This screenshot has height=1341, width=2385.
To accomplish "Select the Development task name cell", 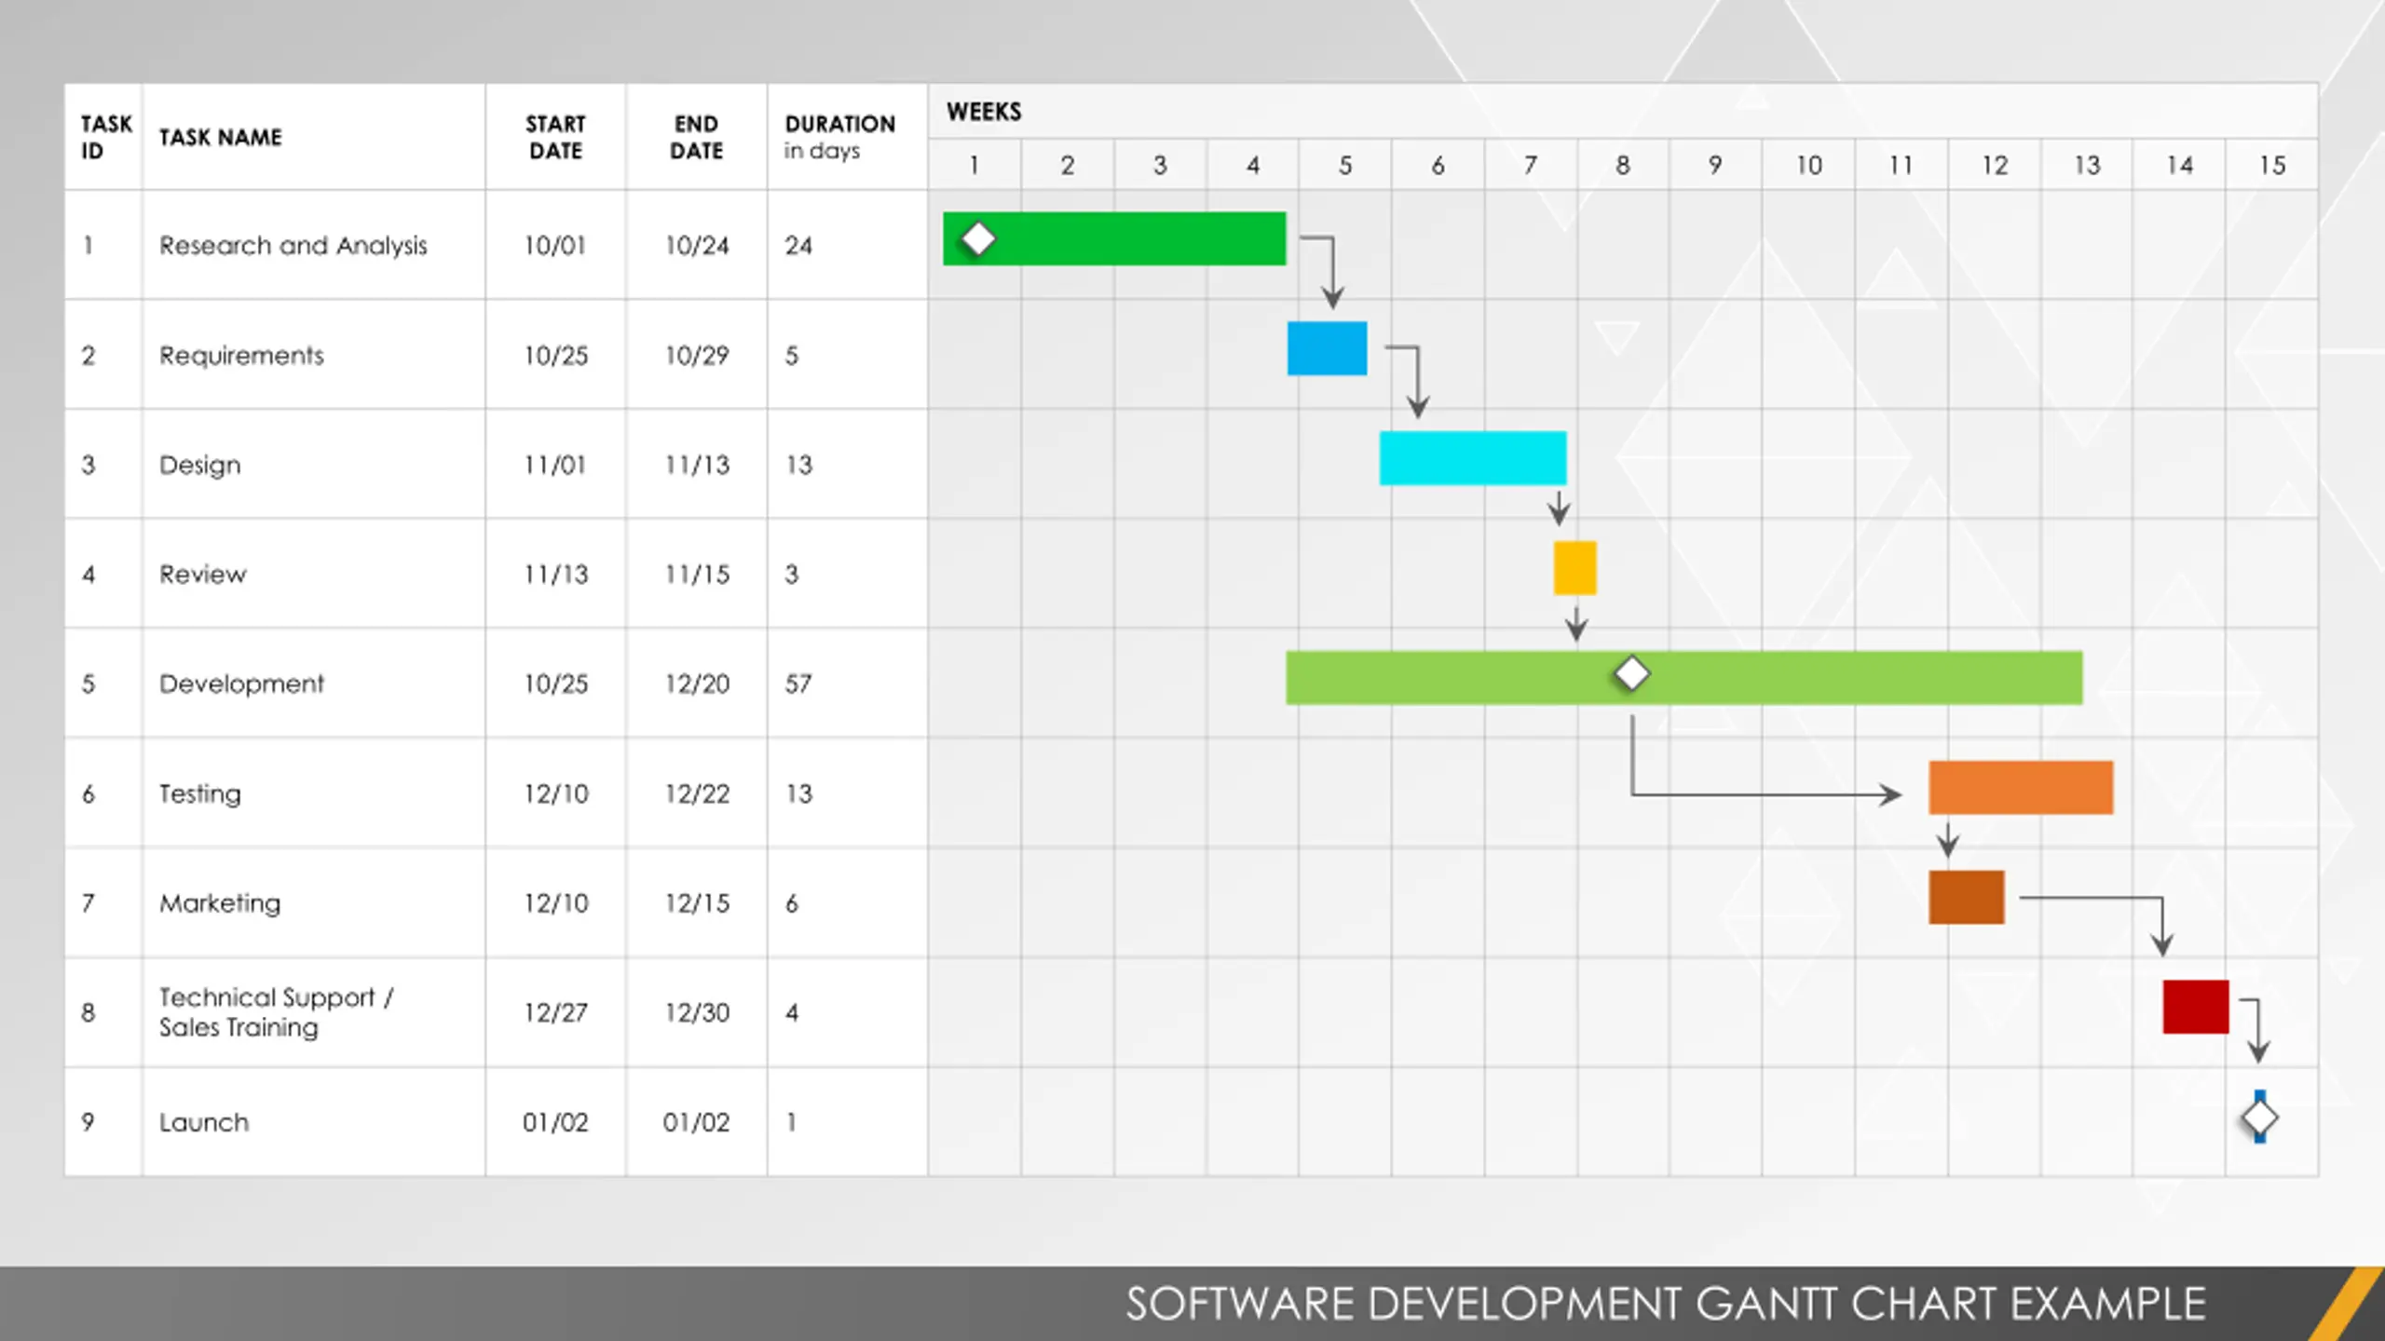I will click(x=313, y=684).
